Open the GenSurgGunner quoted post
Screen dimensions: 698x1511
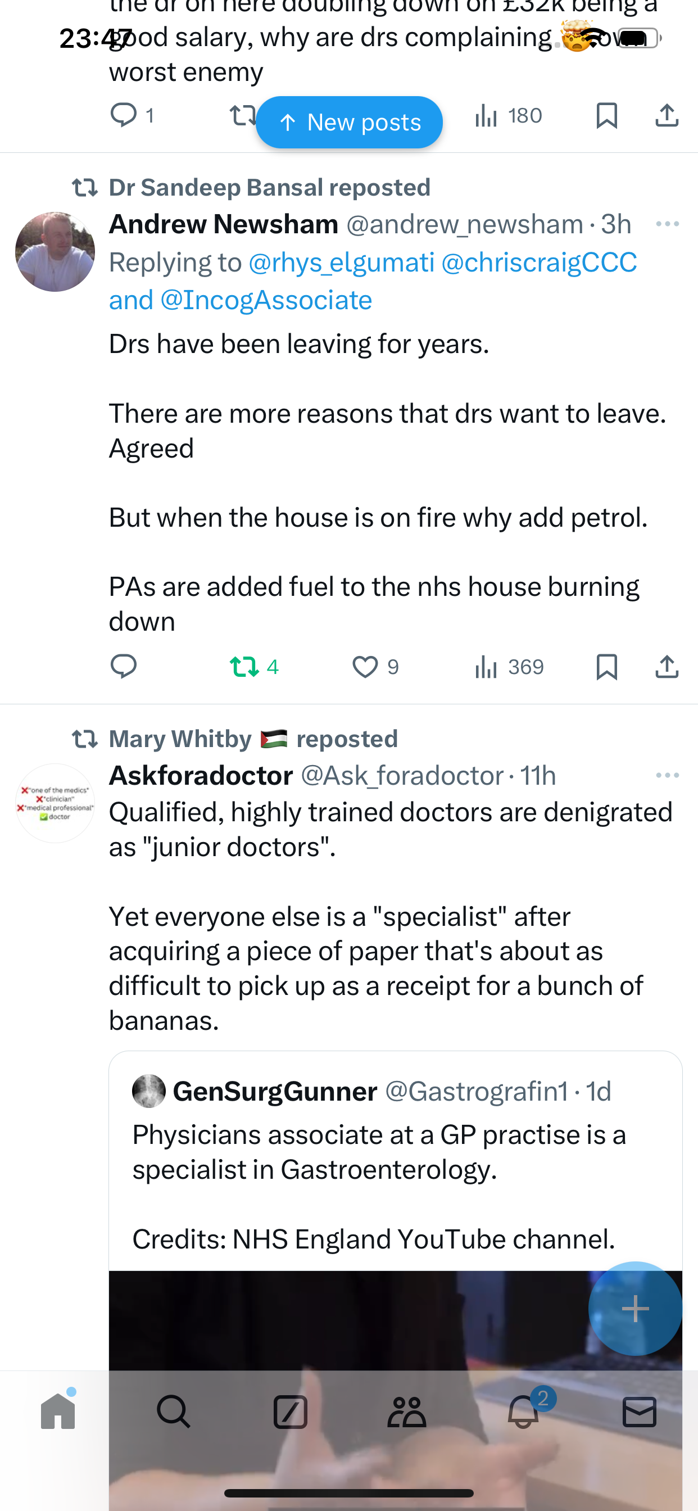[x=395, y=1168]
